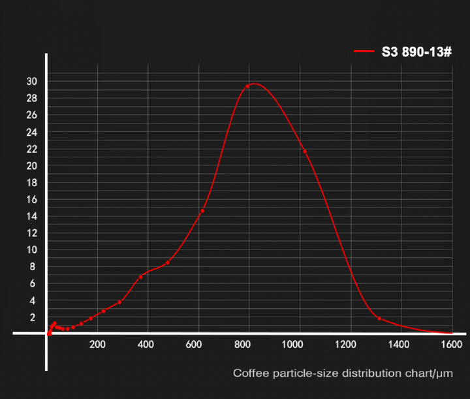Click the 30 y-axis label
This screenshot has width=470, height=399.
[x=32, y=82]
